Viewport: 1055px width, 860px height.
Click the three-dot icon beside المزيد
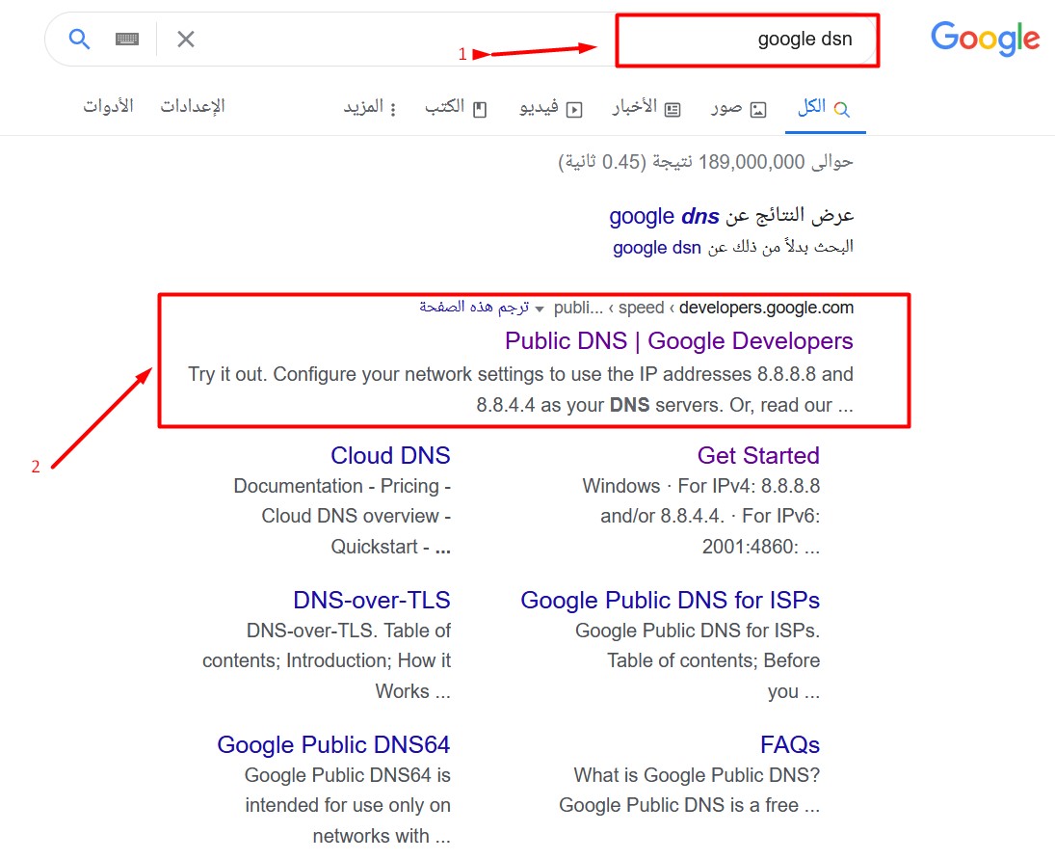coord(393,109)
